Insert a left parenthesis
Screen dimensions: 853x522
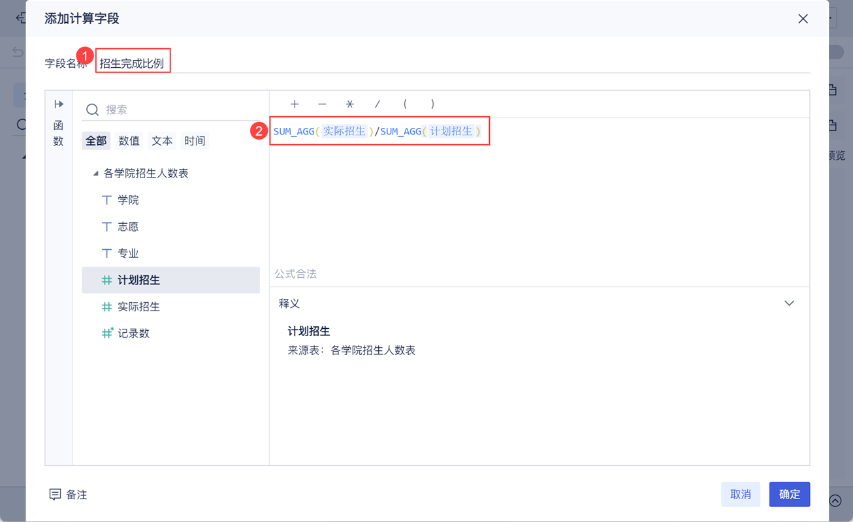click(405, 104)
